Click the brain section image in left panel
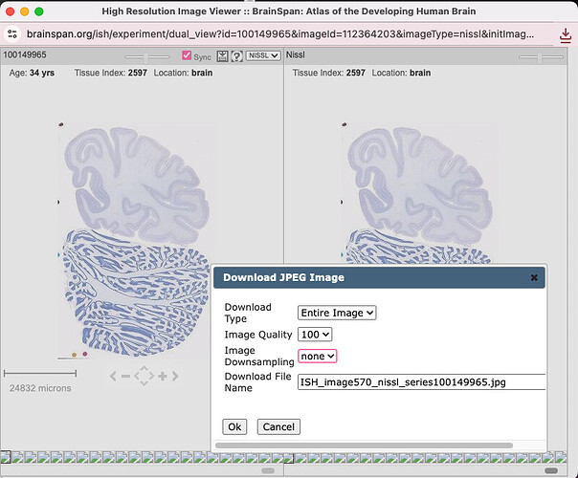This screenshot has height=478, width=578. click(136, 241)
